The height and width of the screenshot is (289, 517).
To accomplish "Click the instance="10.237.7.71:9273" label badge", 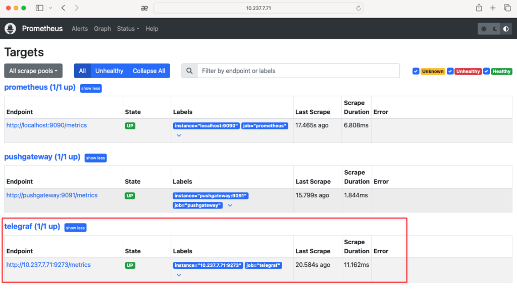I will coord(208,265).
